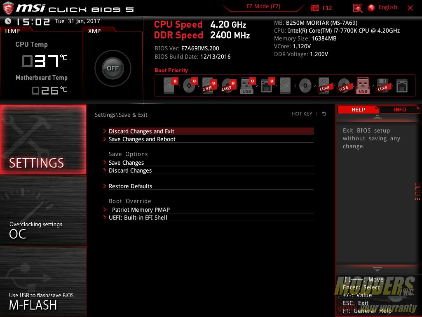Click the Boot Override section heading

coord(130,201)
